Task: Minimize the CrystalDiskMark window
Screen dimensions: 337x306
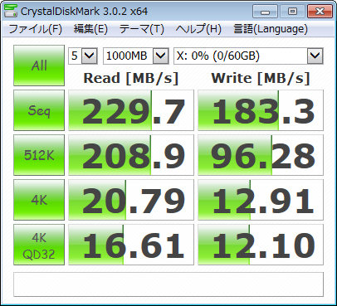Action: tap(265, 12)
